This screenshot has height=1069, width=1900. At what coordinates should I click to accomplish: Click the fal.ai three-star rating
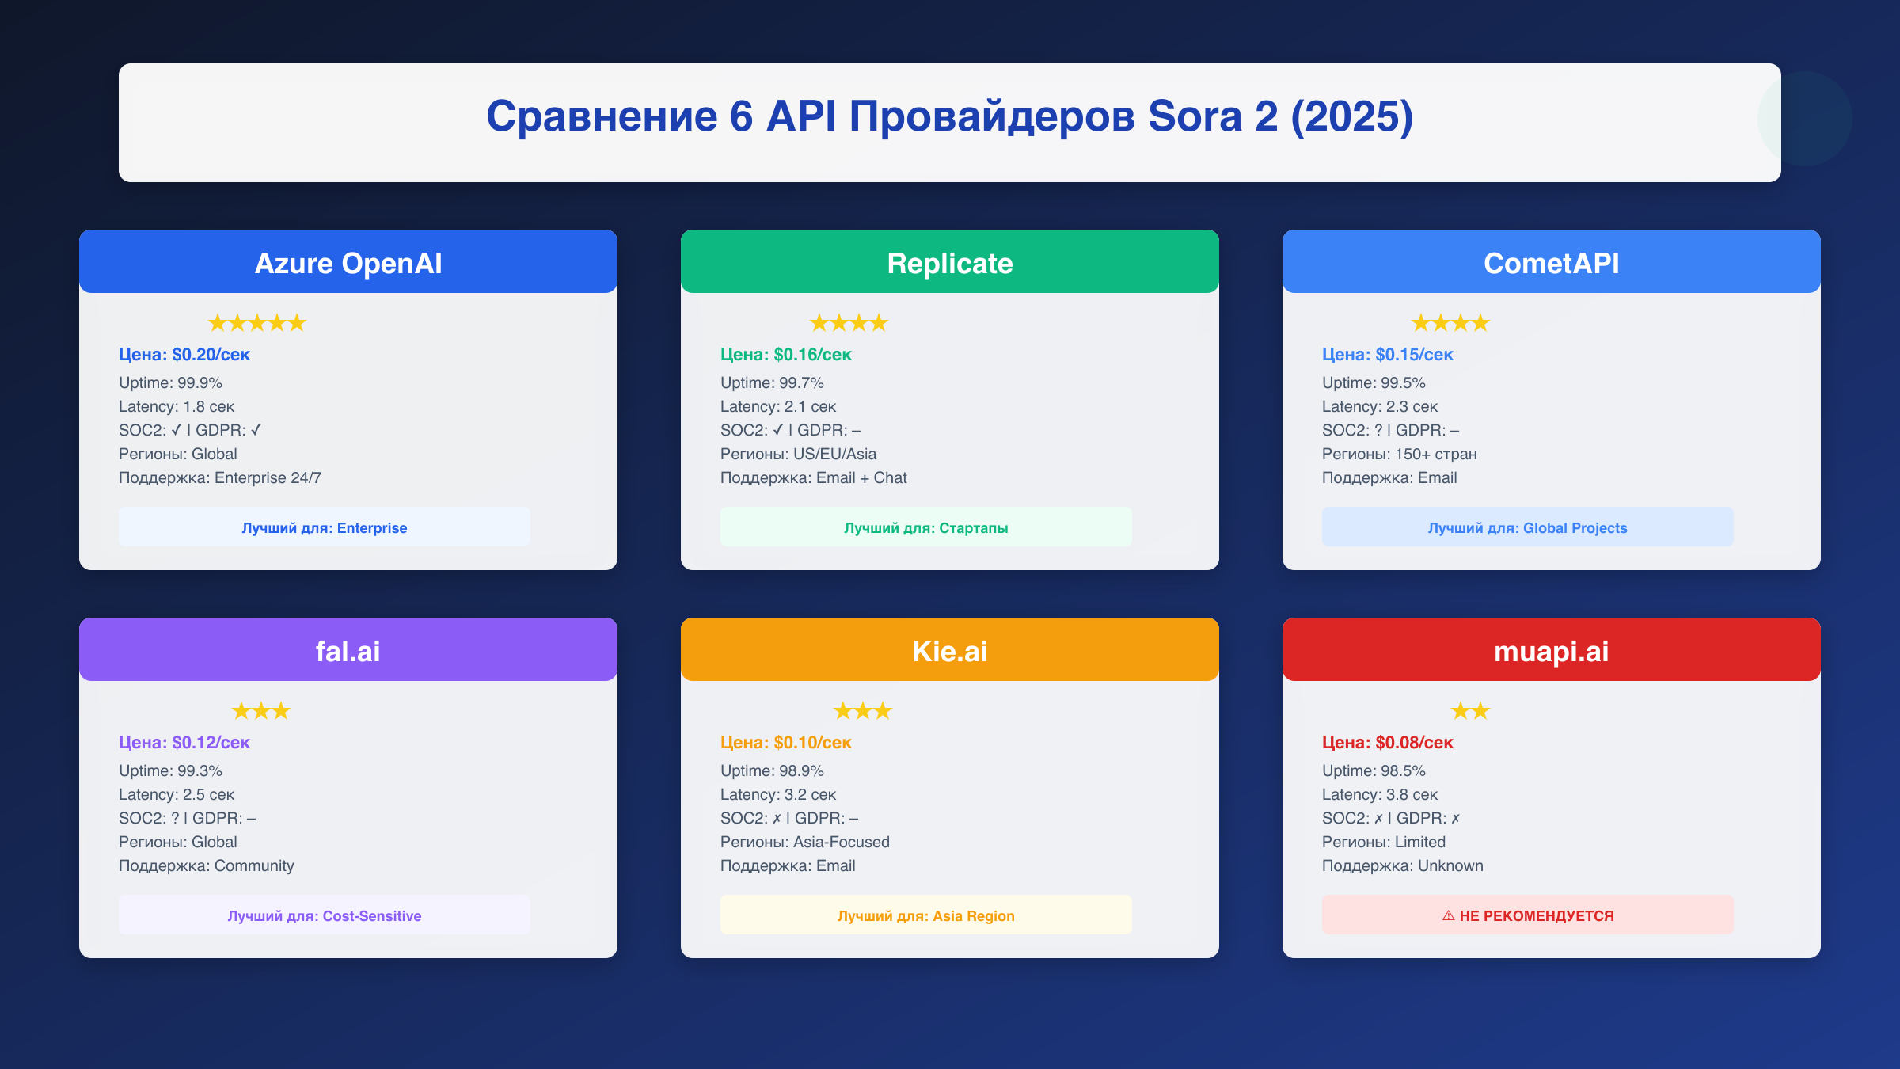coord(261,711)
